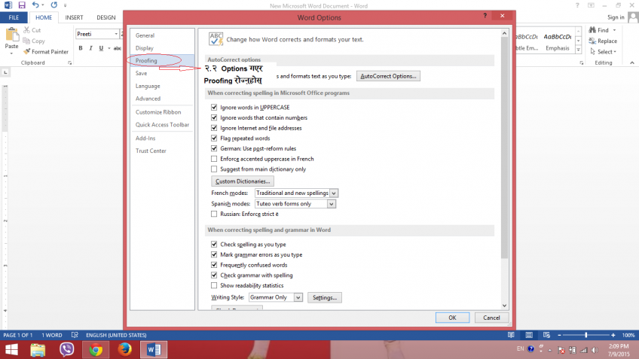
Task: Click the Custom Dictionaries button
Action: (243, 181)
